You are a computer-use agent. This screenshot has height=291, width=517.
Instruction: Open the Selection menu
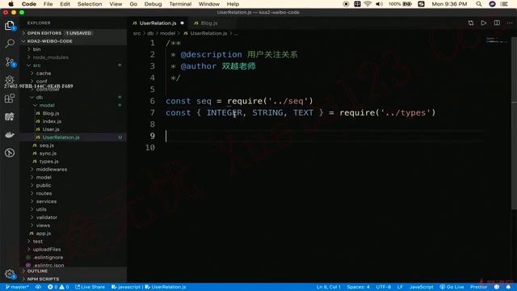(x=90, y=4)
